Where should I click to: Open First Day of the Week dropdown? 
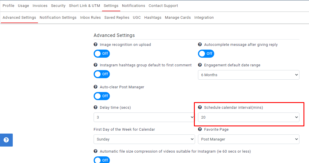point(144,139)
